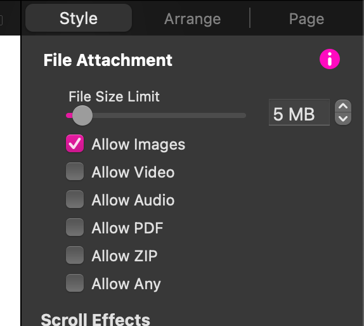The image size is (364, 326).
Task: Click the File Size Limit slider track
Action: 156,115
